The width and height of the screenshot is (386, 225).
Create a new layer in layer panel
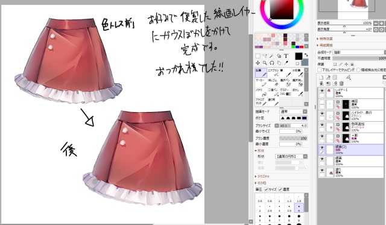tap(321, 77)
